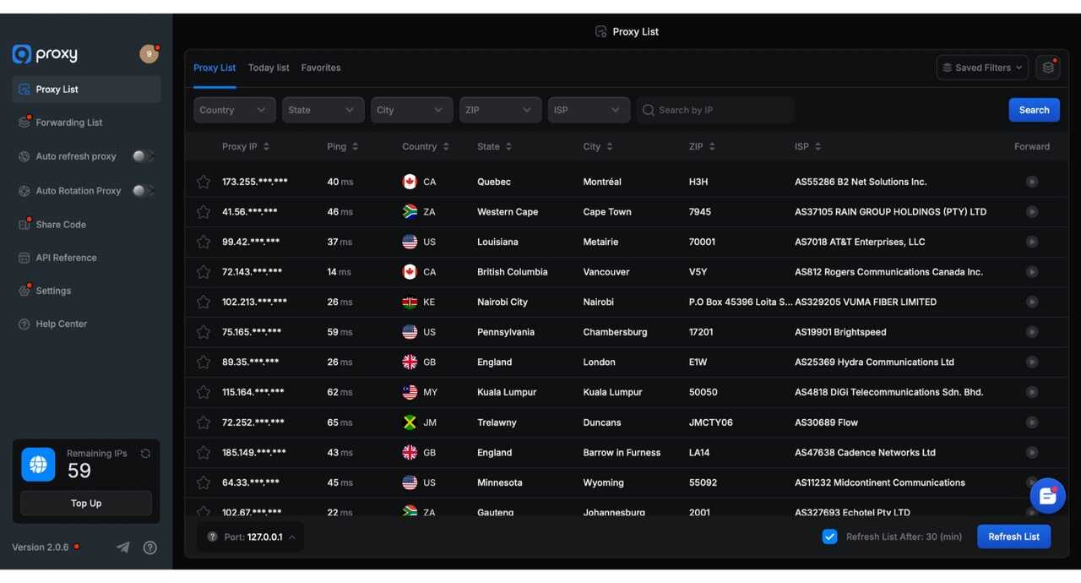
Task: Expand the Port 127.0.0.1 selector
Action: 250,537
